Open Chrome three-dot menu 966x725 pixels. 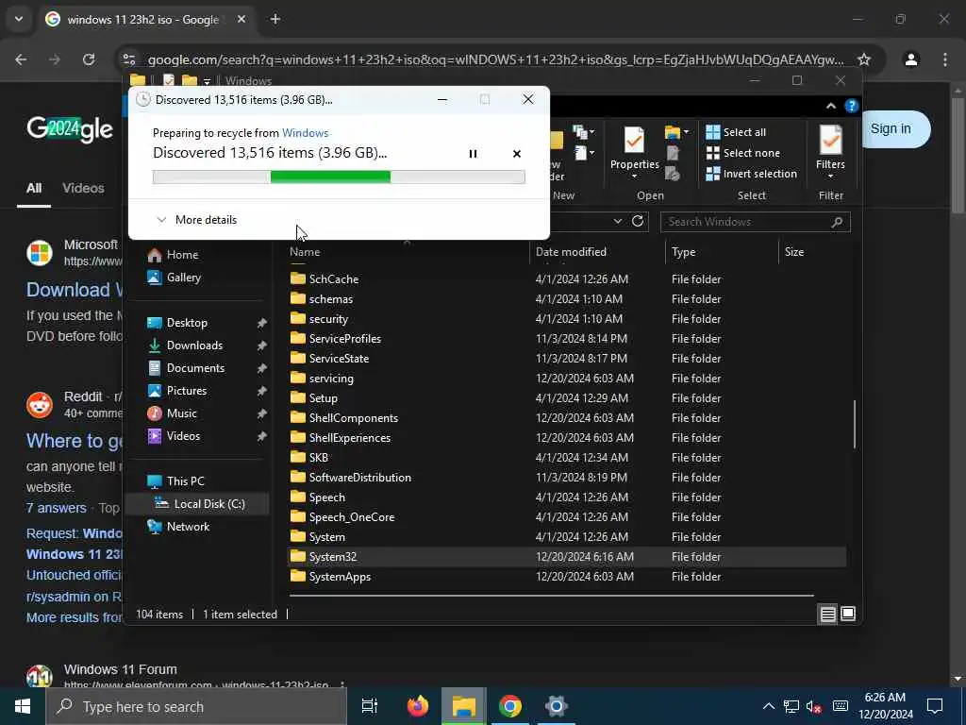click(x=945, y=59)
